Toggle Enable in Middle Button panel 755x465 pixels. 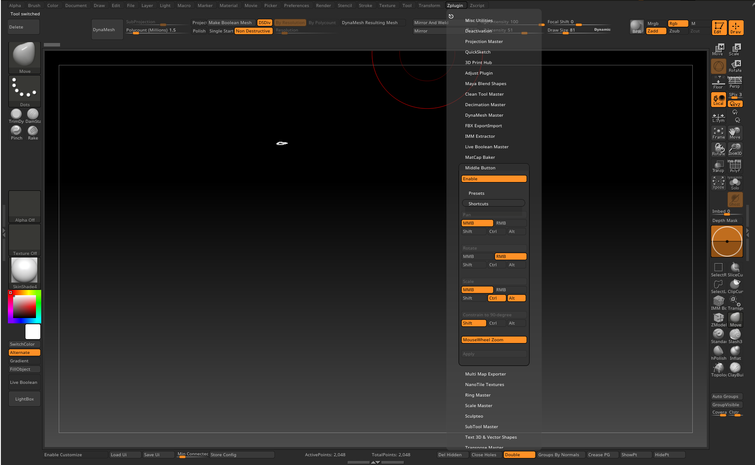(x=494, y=179)
